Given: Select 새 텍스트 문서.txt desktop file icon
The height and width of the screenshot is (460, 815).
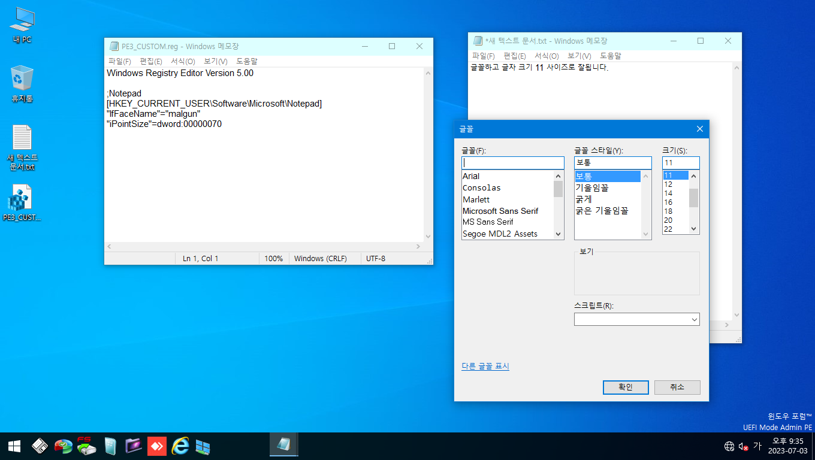Looking at the screenshot, I should pyautogui.click(x=22, y=147).
